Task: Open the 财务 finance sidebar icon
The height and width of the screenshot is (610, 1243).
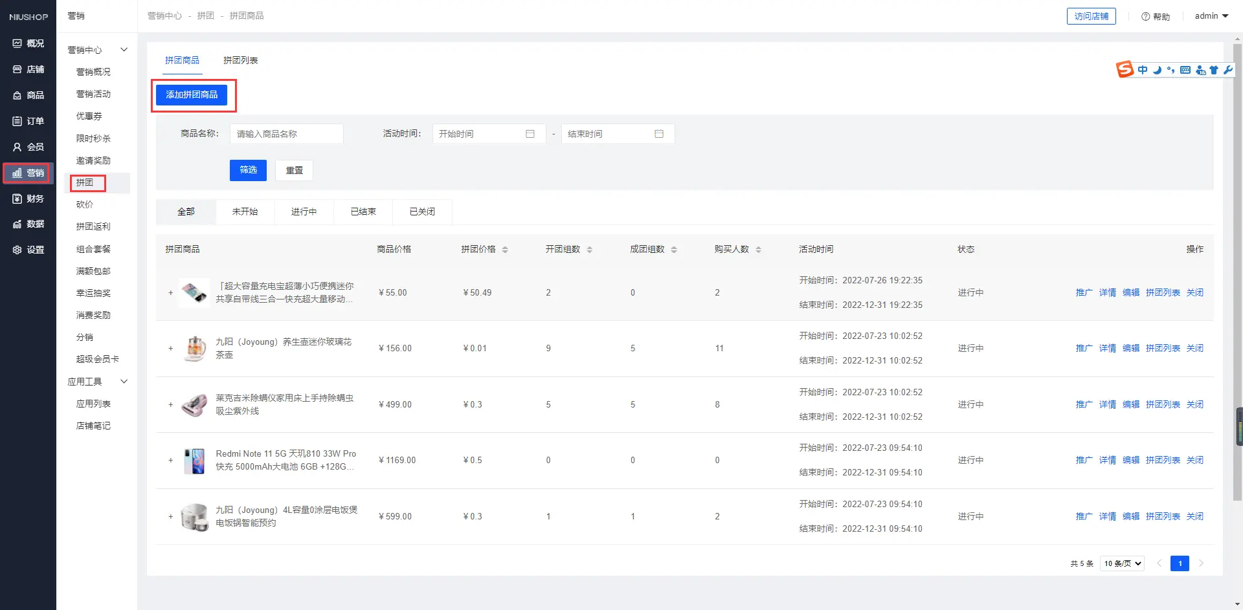Action: click(x=17, y=199)
